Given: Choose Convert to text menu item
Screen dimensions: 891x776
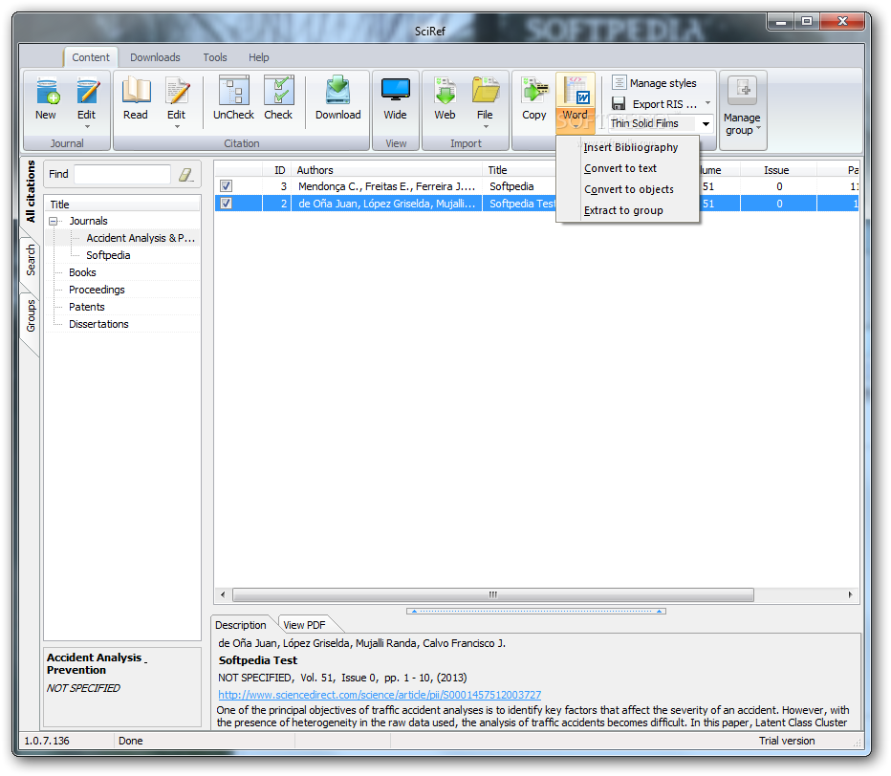Looking at the screenshot, I should point(620,168).
